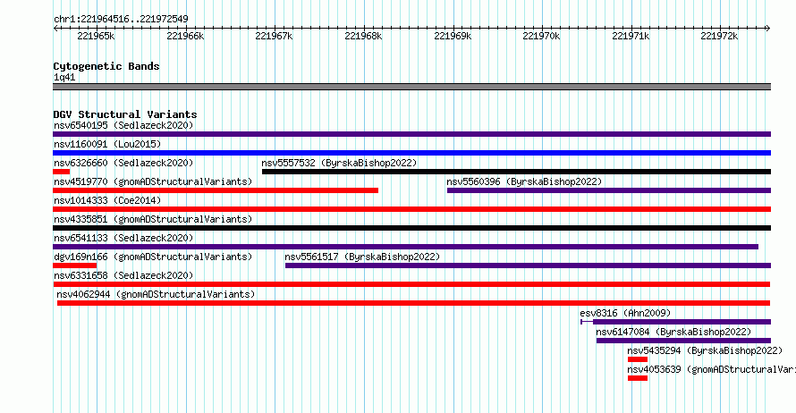796x413 pixels.
Task: Click the Cytogenetic Bands track title
Action: click(106, 66)
